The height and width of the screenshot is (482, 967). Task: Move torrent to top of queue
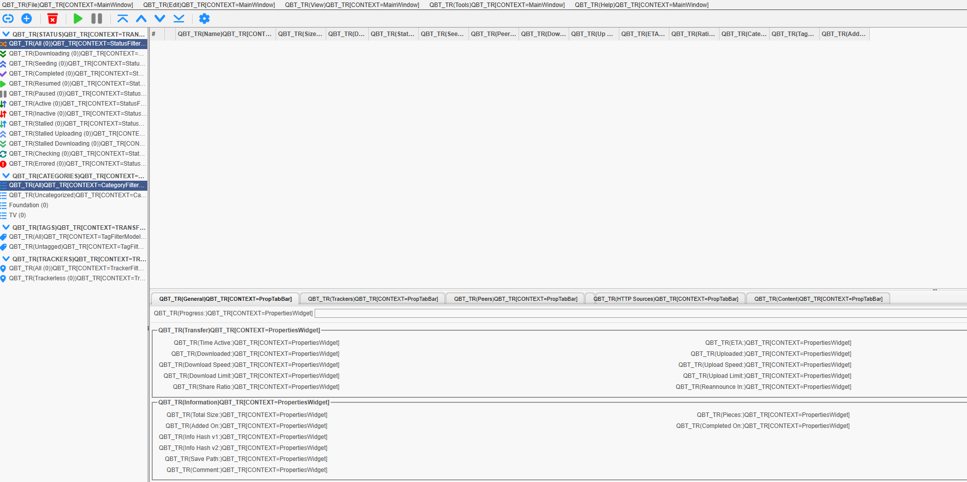pos(122,19)
